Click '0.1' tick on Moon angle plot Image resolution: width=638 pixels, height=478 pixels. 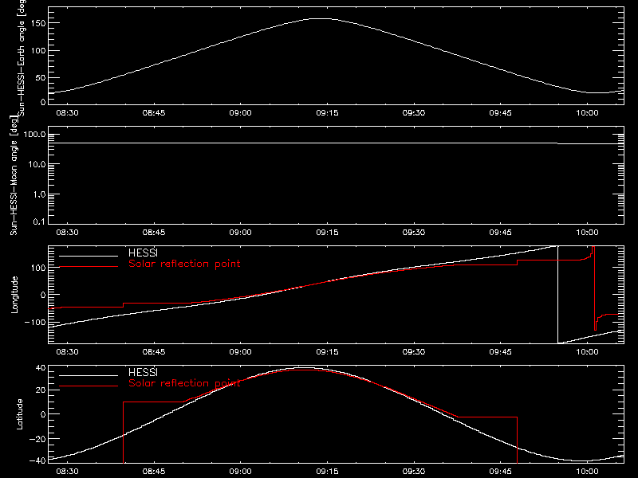point(39,221)
